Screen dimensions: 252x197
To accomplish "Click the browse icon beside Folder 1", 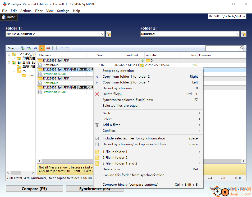I will (x=108, y=34).
